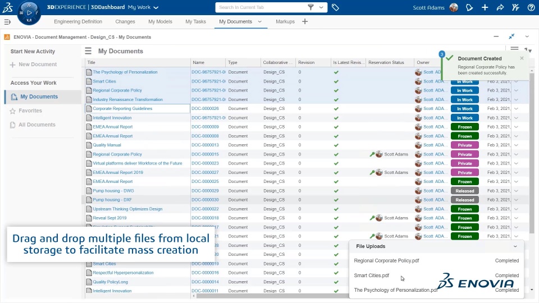Click the tag icon beside search
Viewport: 539px width, 303px height.
tap(335, 7)
